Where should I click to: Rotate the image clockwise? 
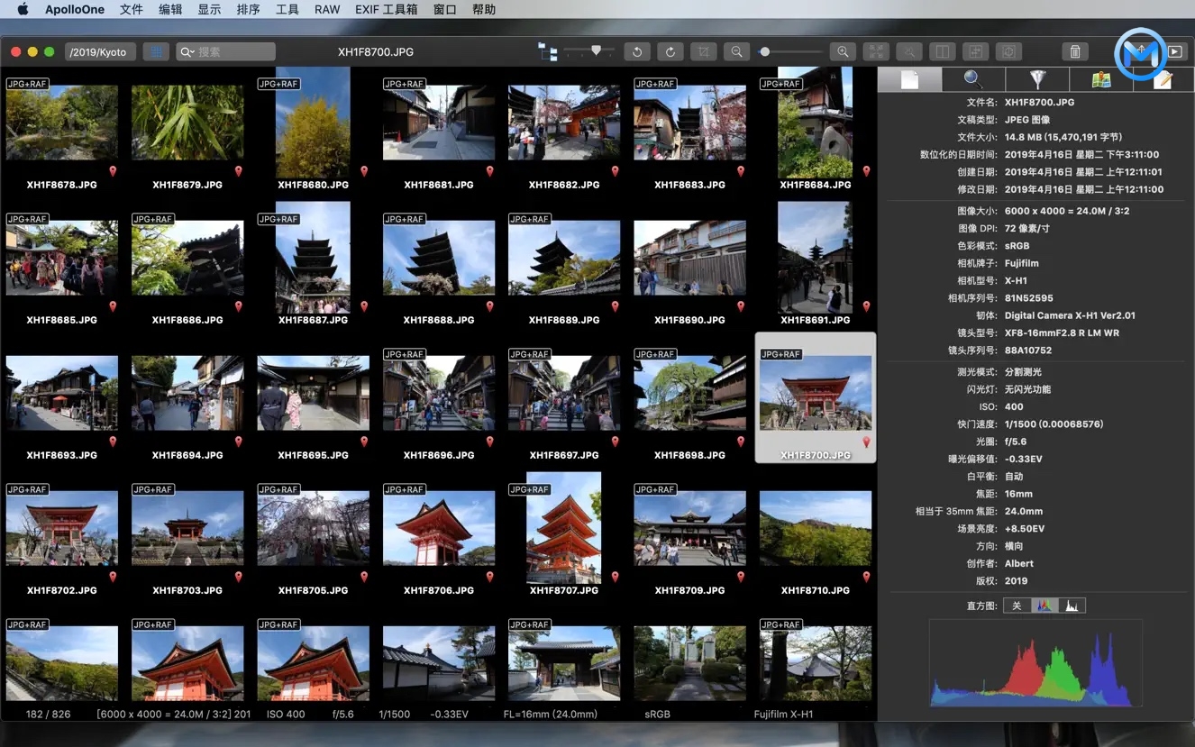point(670,52)
